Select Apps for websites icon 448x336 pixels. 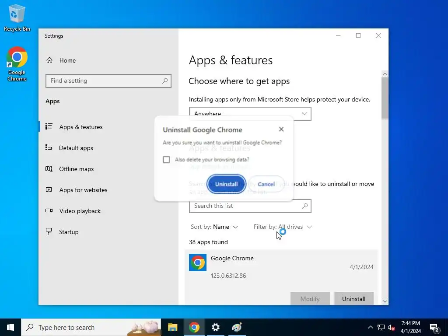[49, 190]
